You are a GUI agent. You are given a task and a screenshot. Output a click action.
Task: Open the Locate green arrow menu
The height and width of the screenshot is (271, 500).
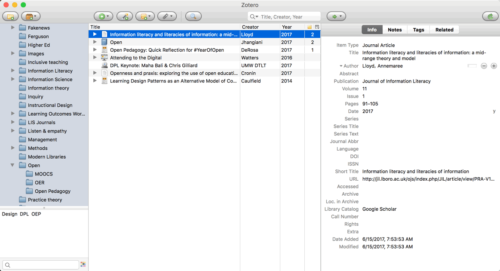click(x=336, y=16)
